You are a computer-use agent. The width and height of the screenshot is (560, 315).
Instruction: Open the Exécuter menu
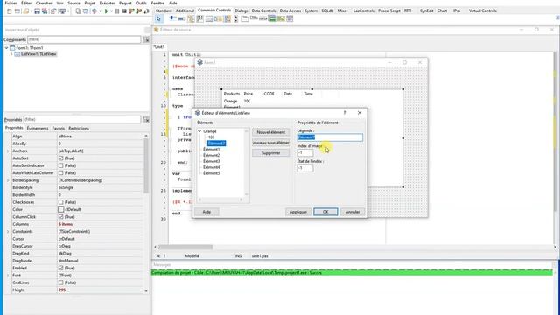point(107,3)
